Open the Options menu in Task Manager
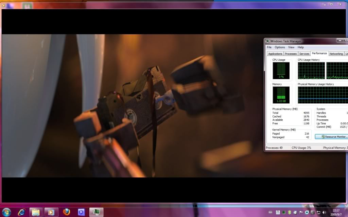348x217 pixels. click(x=280, y=47)
